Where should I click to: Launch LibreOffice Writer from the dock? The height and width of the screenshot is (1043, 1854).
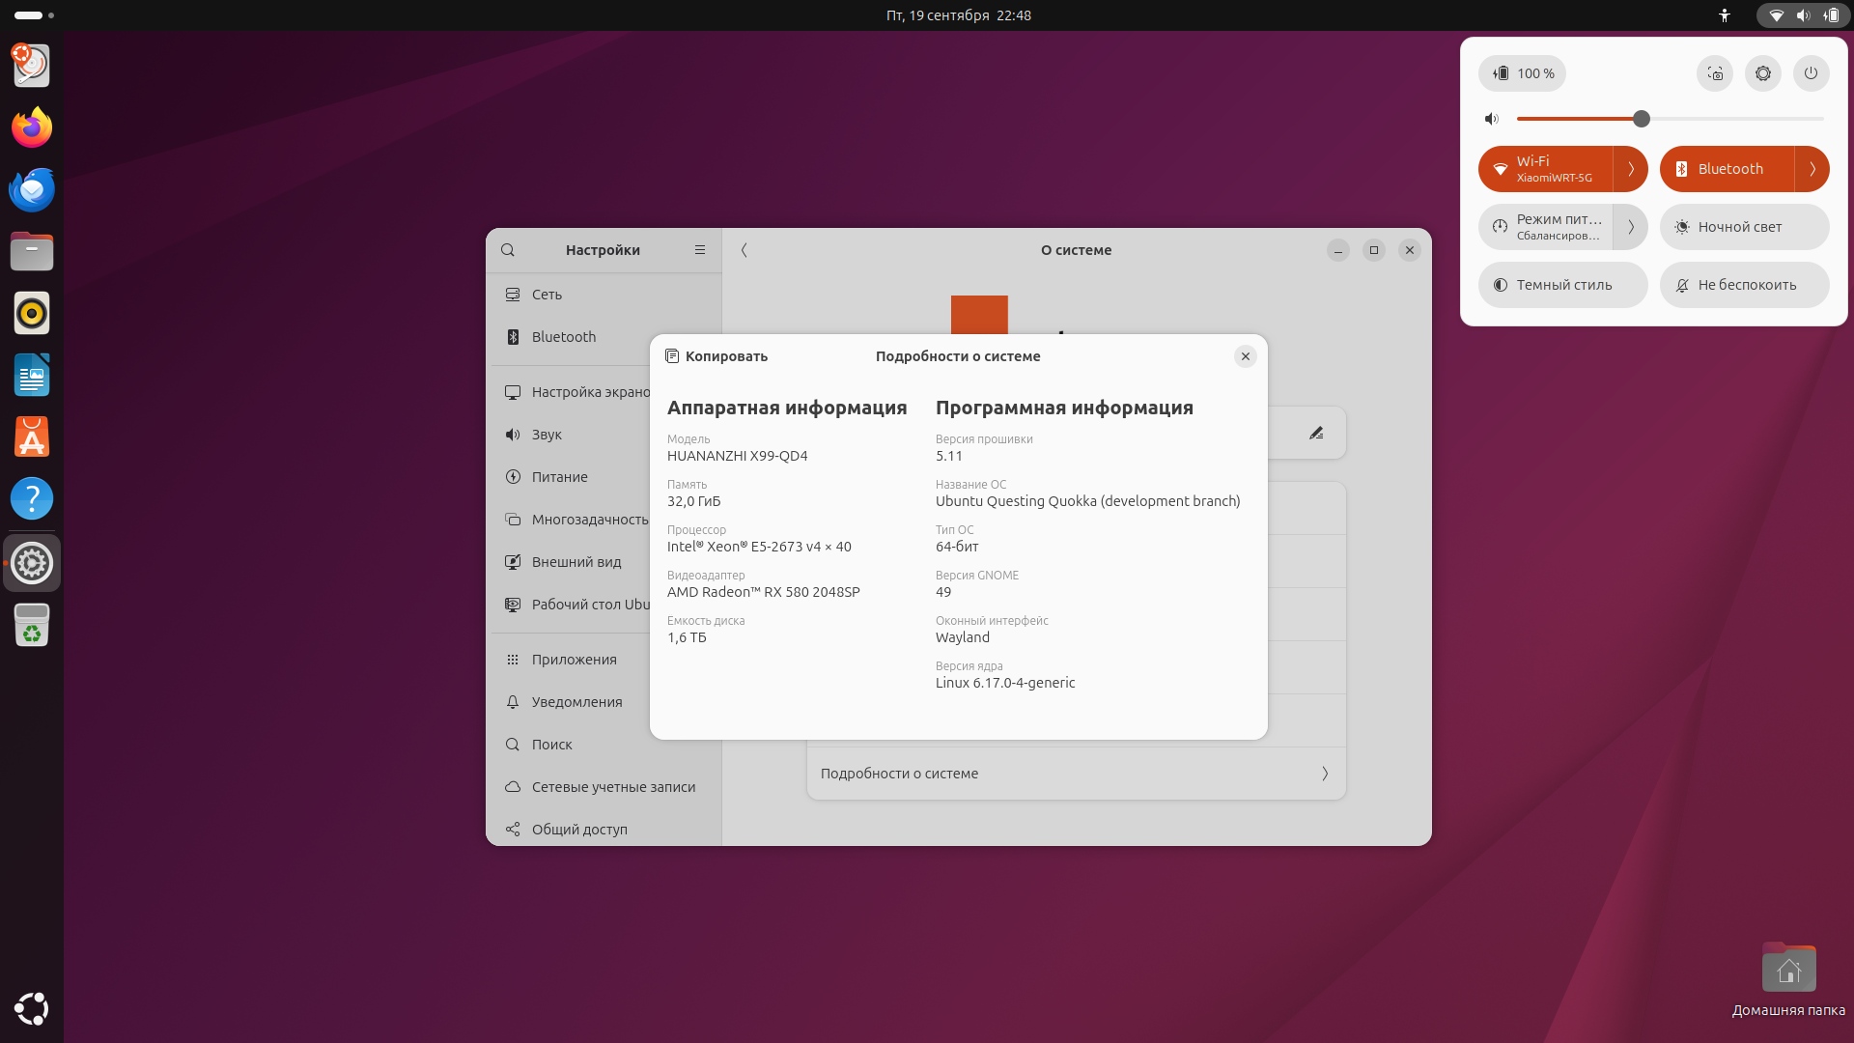pyautogui.click(x=32, y=375)
